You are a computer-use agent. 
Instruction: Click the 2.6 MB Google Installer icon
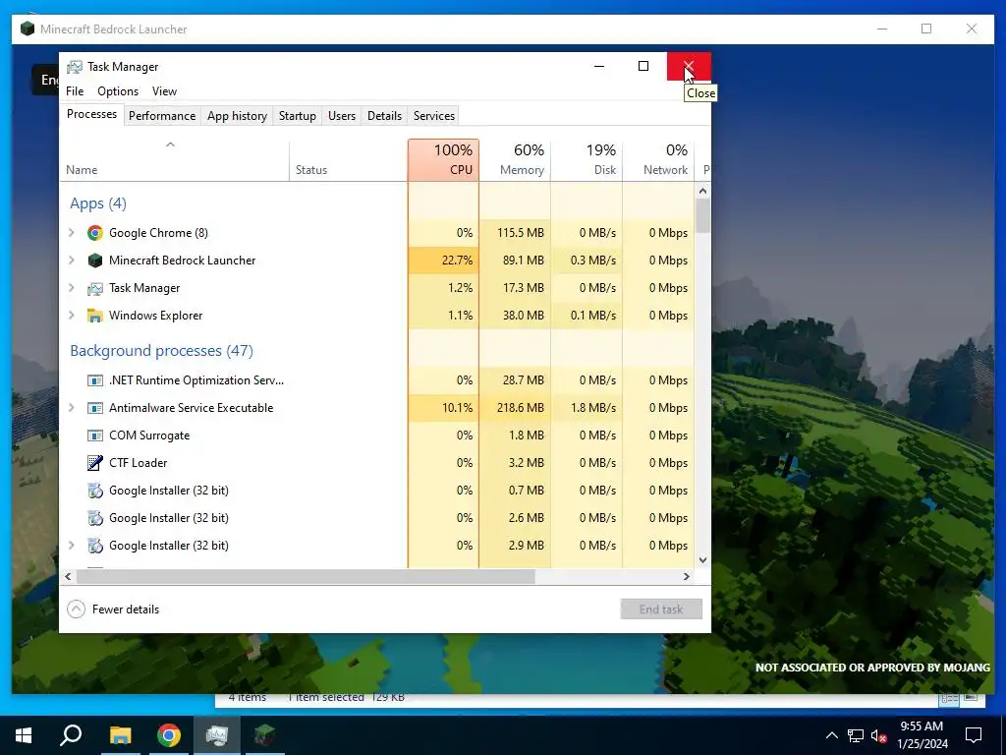click(95, 518)
